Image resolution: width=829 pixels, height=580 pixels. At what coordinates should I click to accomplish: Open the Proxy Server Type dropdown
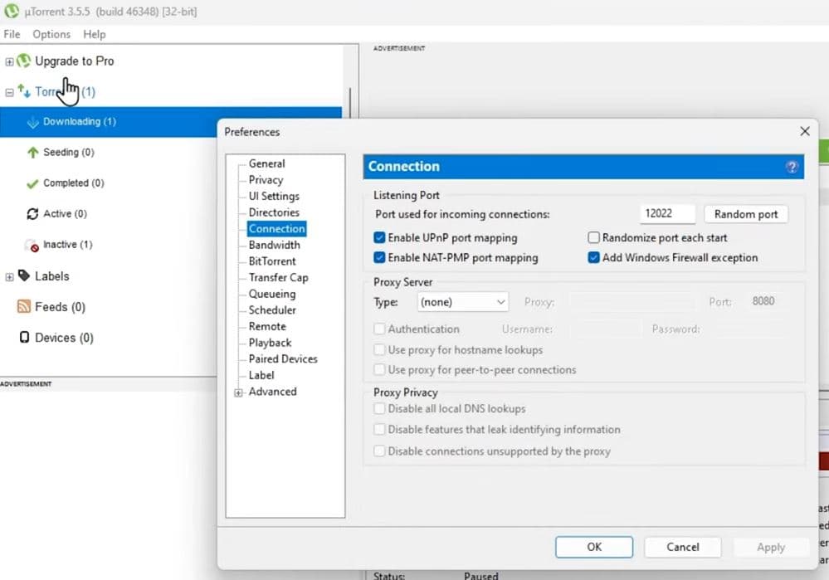463,302
